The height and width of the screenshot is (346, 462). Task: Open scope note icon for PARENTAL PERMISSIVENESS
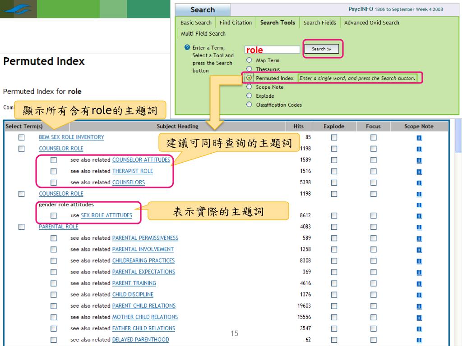(419, 238)
